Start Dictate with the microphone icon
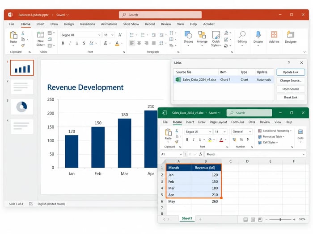This screenshot has width=313, height=234. click(x=258, y=35)
